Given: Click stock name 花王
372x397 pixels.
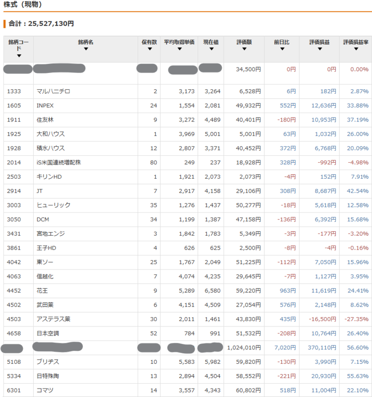Looking at the screenshot, I should point(42,291).
